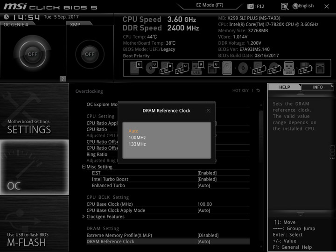
Task: Select DRAM Reference Clock row label
Action: pyautogui.click(x=110, y=242)
